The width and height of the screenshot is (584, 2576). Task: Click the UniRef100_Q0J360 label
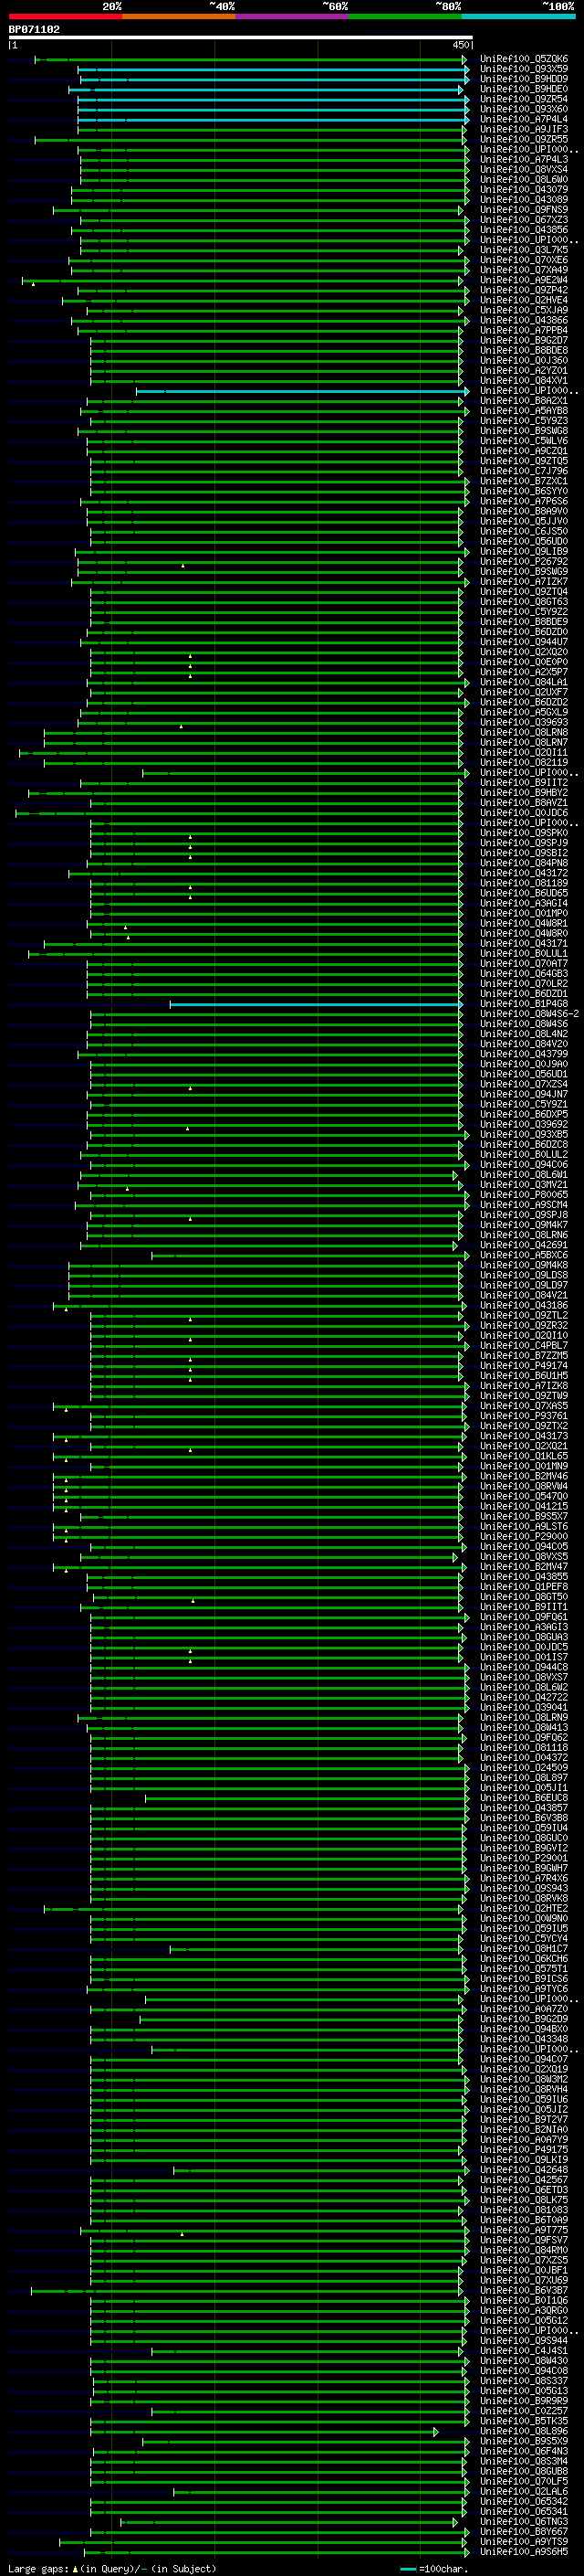tap(523, 360)
